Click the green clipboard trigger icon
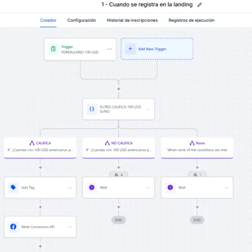252x252 pixels. (x=53, y=49)
